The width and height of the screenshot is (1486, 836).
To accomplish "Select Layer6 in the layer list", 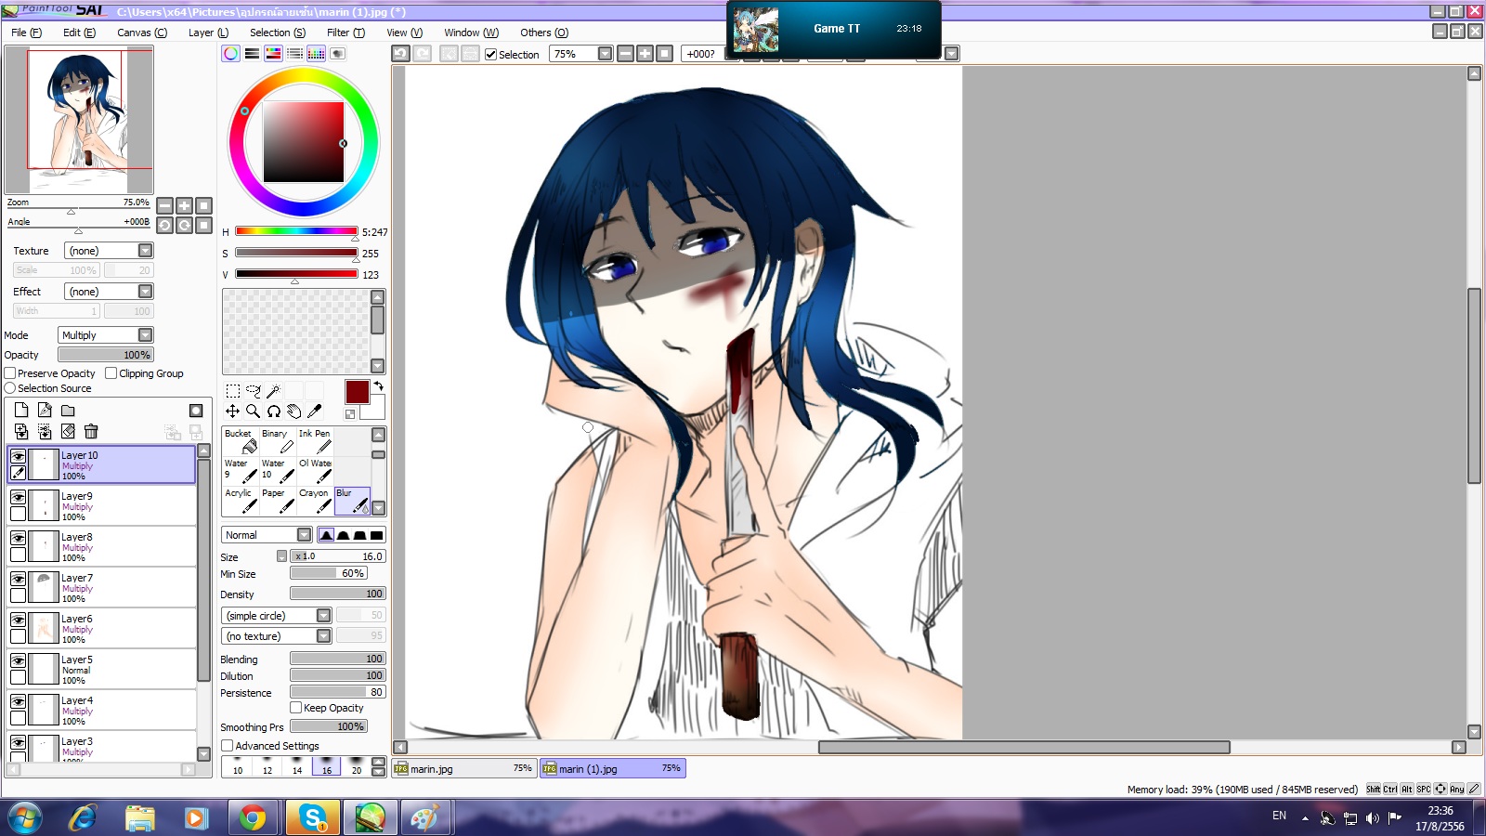I will [x=102, y=628].
